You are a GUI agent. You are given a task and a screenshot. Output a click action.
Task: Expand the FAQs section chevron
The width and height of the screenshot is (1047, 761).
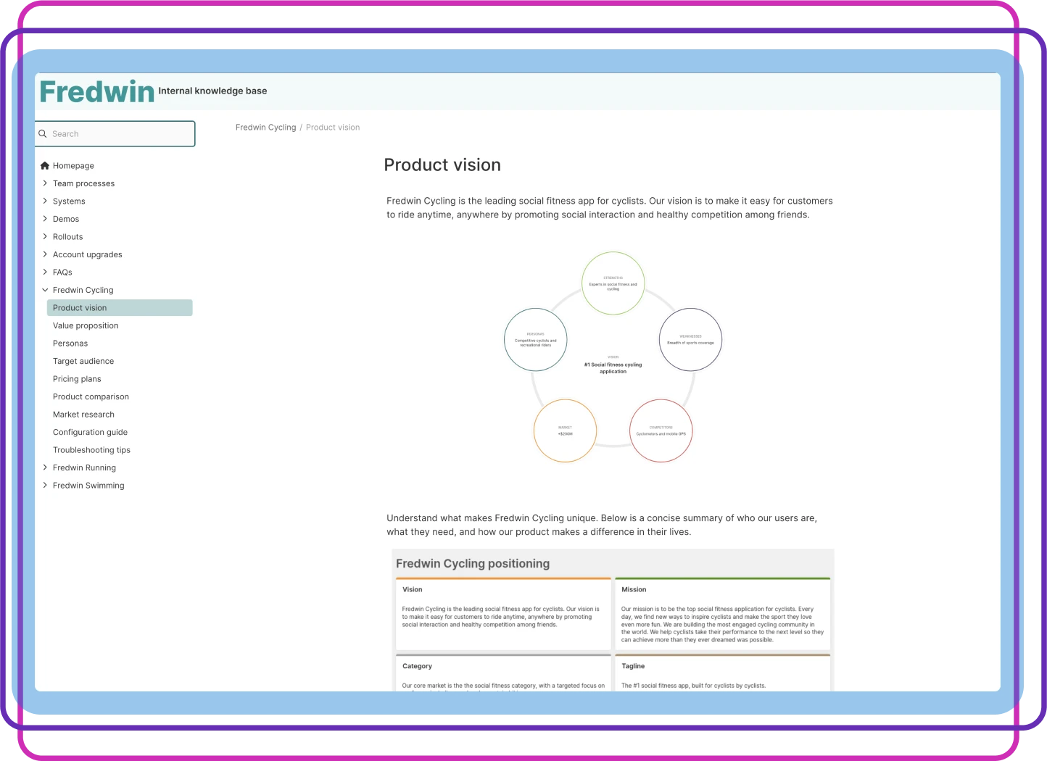click(x=45, y=272)
